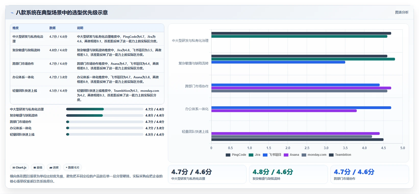Click the 跨部门市场协作 progress bar
Viewport: 419px width, 194px height.
coord(105,122)
